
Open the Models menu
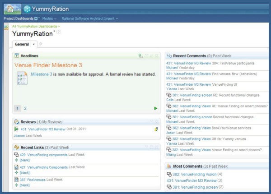point(49,18)
